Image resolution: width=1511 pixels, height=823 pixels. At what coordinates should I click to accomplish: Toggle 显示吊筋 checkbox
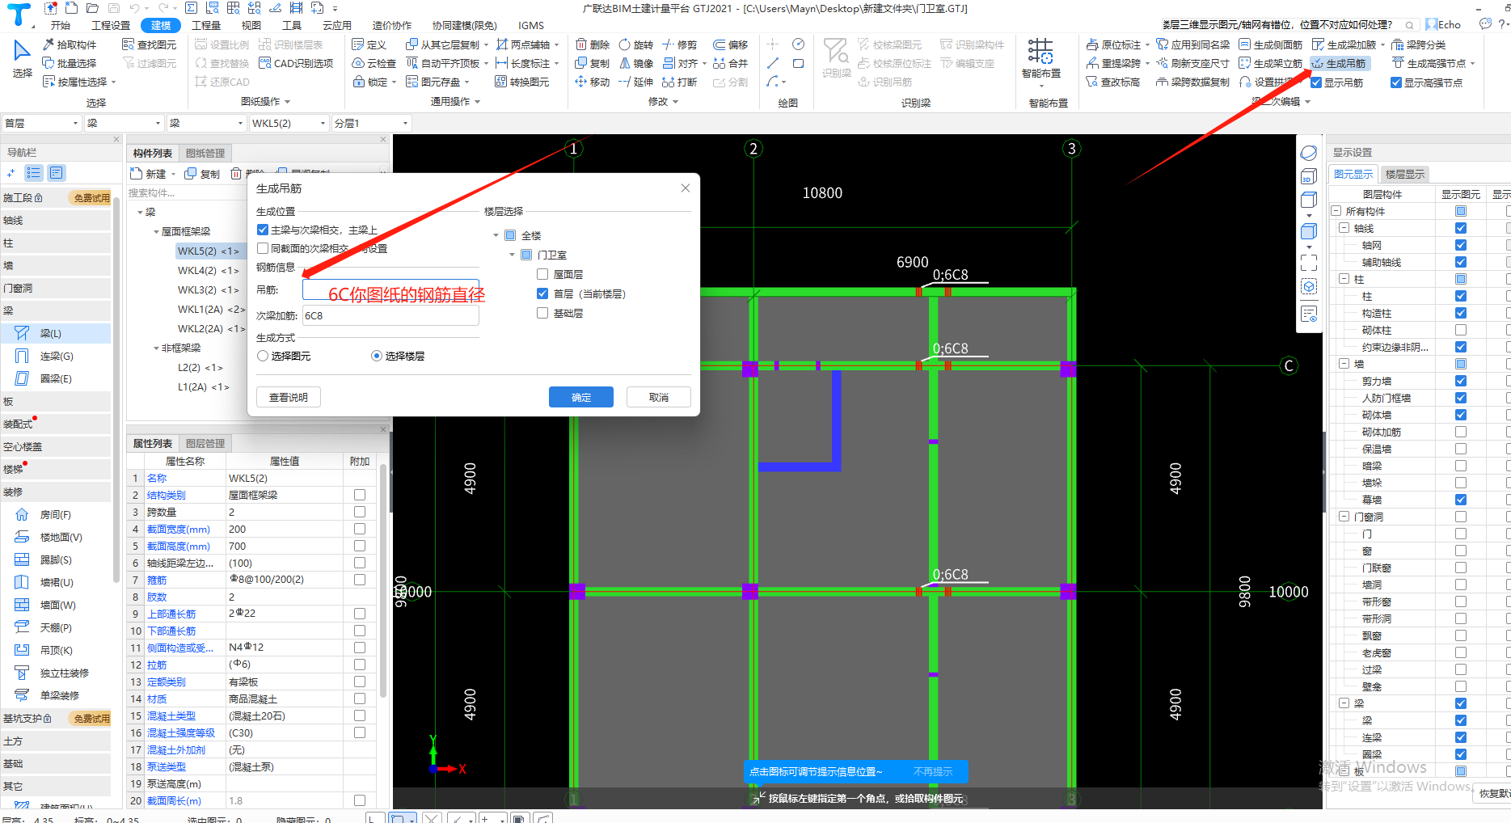1316,82
